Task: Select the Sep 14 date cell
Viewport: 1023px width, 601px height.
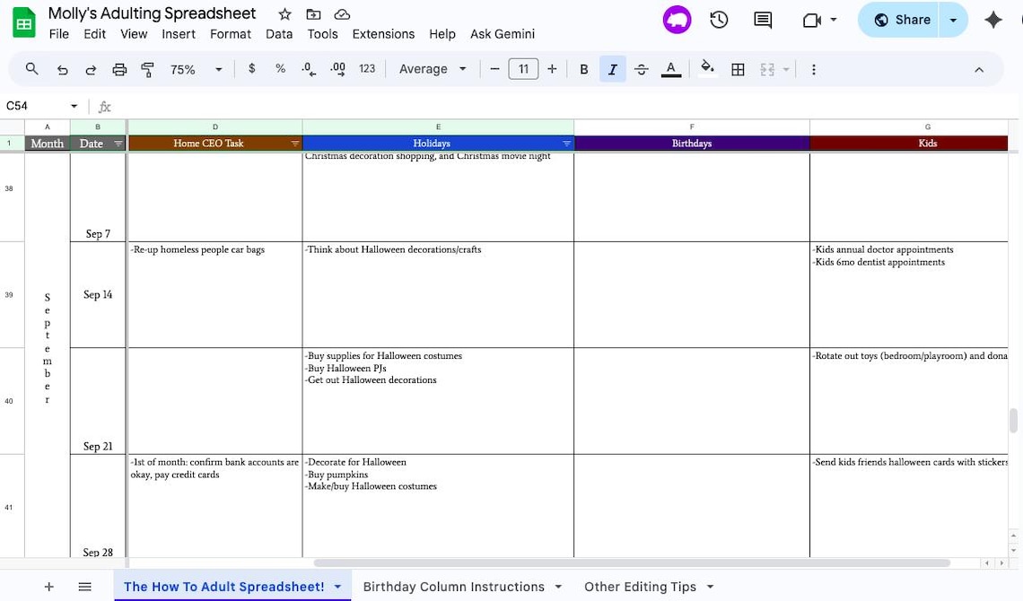Action: coord(98,294)
